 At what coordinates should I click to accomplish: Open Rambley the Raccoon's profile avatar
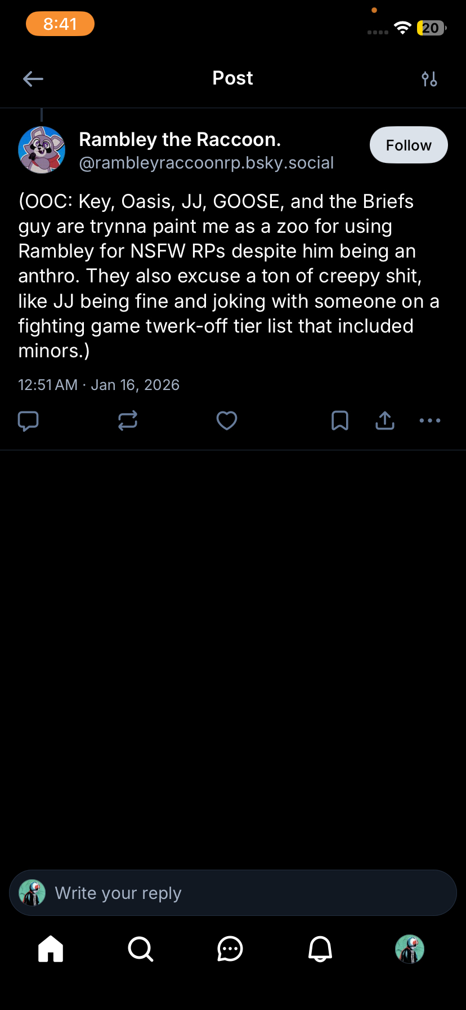[42, 150]
